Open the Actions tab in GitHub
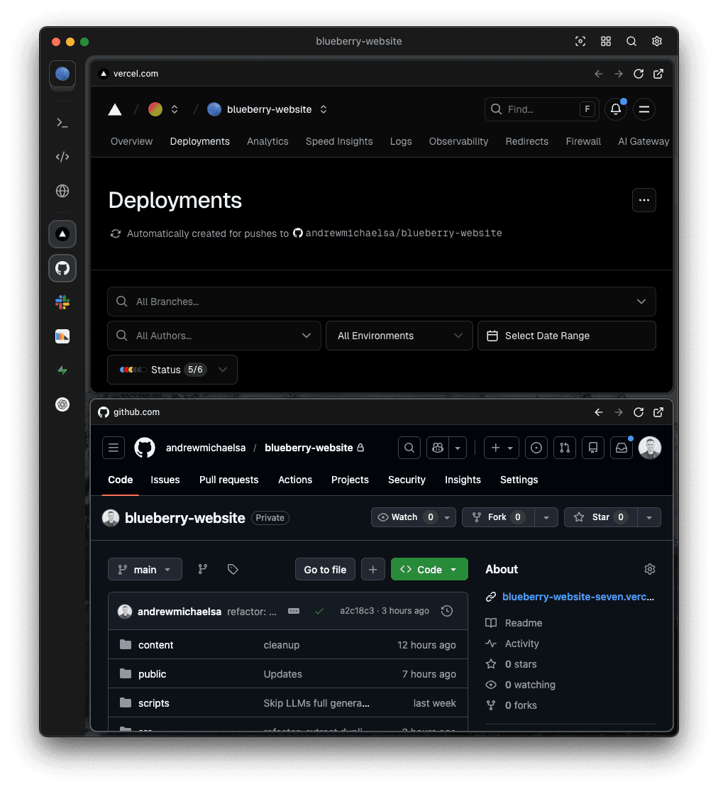 pyautogui.click(x=295, y=480)
